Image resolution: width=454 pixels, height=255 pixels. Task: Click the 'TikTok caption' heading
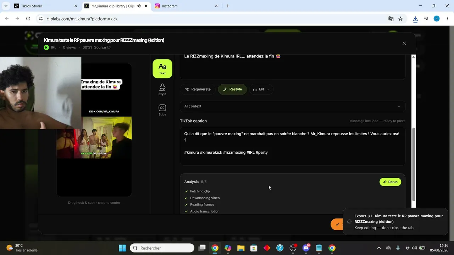click(x=193, y=121)
